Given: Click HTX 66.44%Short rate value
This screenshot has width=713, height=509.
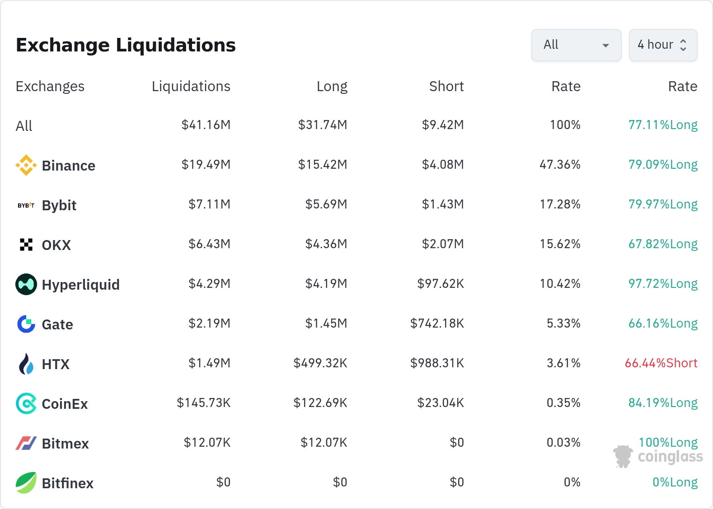Looking at the screenshot, I should click(x=661, y=363).
